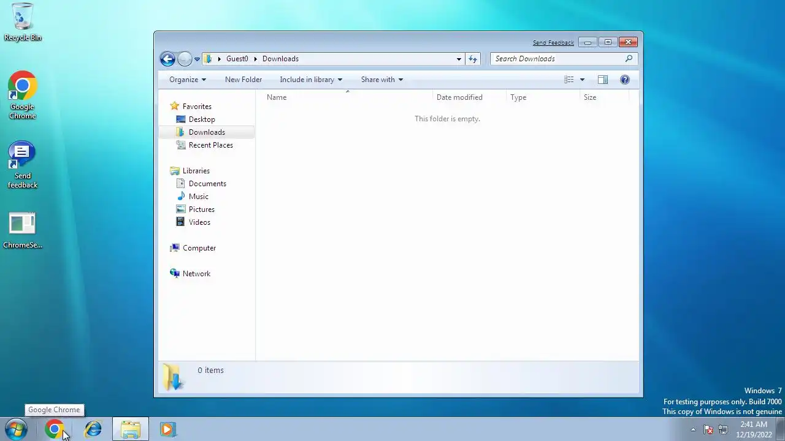Click the Music note icon in sidebar
The height and width of the screenshot is (441, 785).
click(181, 197)
